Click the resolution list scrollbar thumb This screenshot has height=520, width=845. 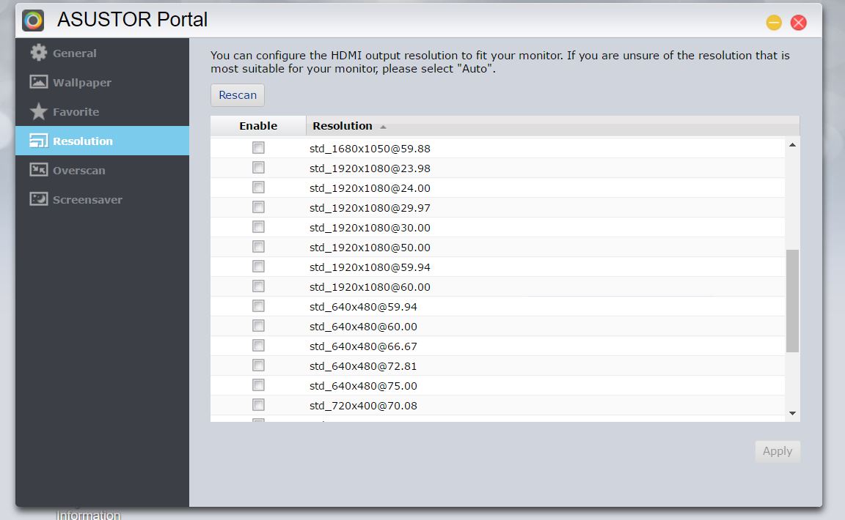click(792, 301)
